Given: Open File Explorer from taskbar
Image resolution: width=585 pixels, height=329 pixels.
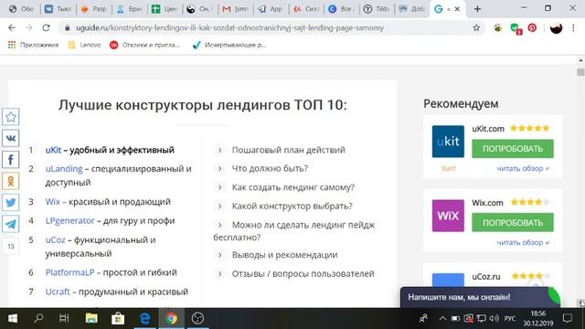Looking at the screenshot, I should 91,319.
